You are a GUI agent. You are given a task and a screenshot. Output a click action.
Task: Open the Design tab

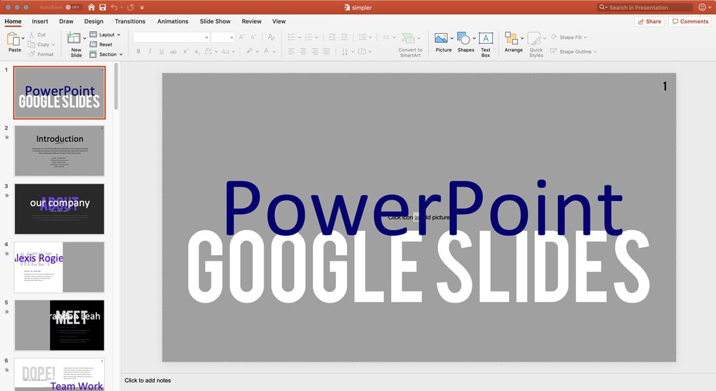[94, 21]
